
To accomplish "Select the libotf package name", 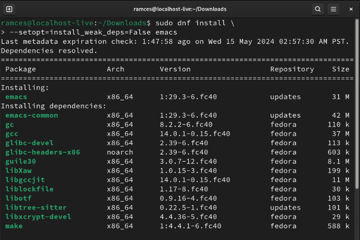I will pyautogui.click(x=18, y=198).
